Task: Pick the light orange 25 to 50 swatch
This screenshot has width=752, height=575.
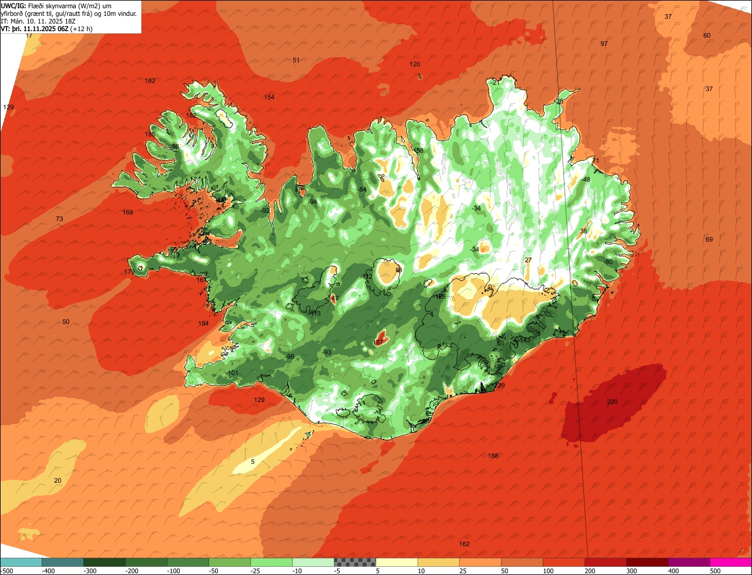Action: tap(480, 562)
